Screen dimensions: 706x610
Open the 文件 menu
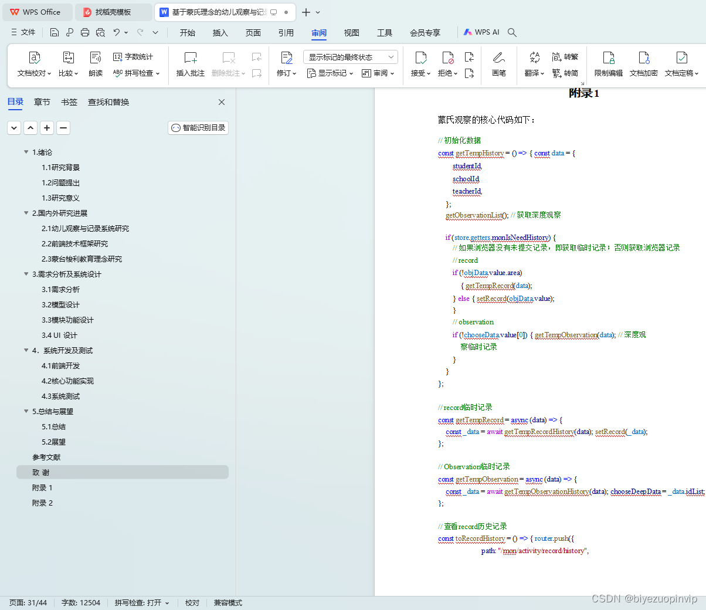click(23, 32)
